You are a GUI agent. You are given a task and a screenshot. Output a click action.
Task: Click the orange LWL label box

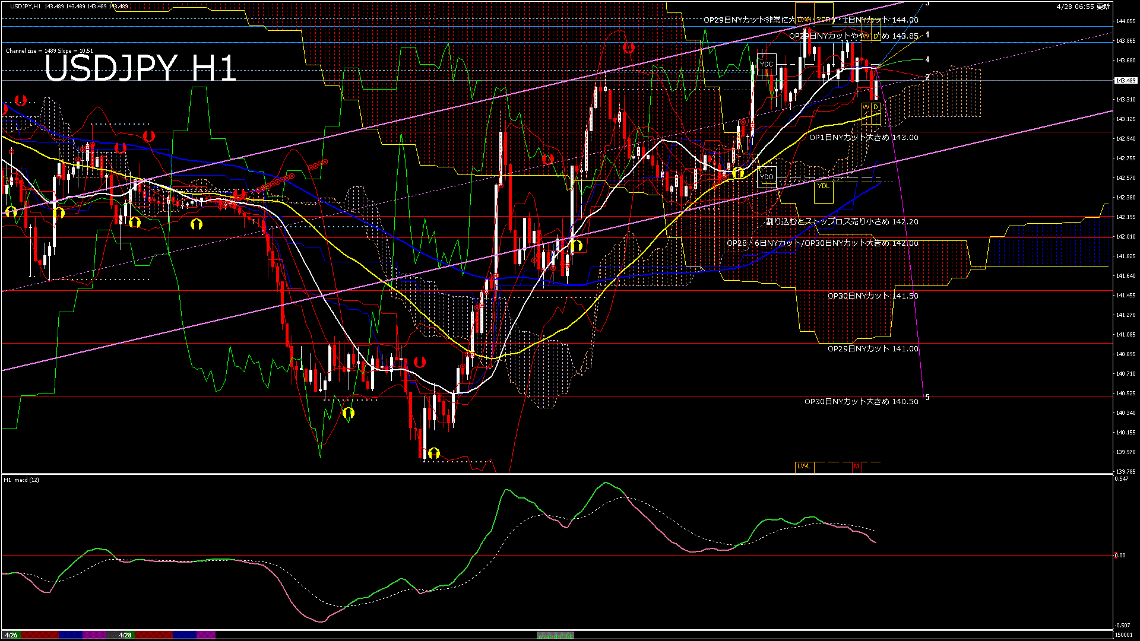[804, 467]
